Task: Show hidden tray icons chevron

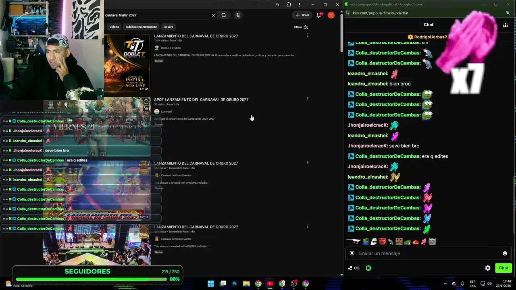Action: point(445,284)
